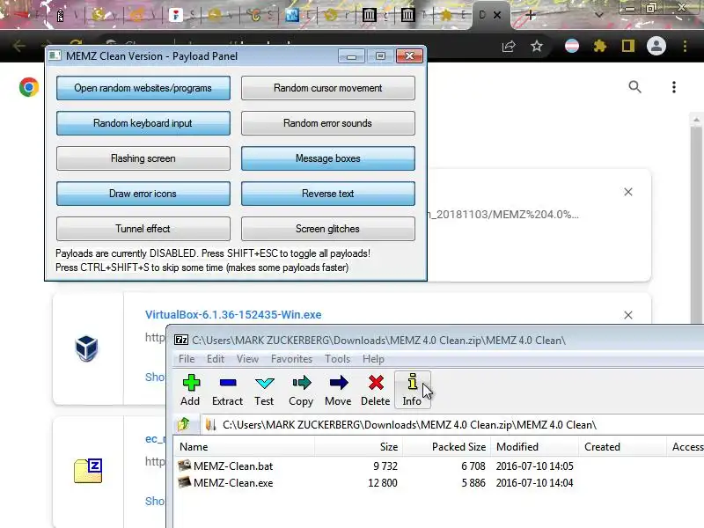This screenshot has height=528, width=704.
Task: Open Info for the selected file in 7-Zip
Action: click(413, 390)
